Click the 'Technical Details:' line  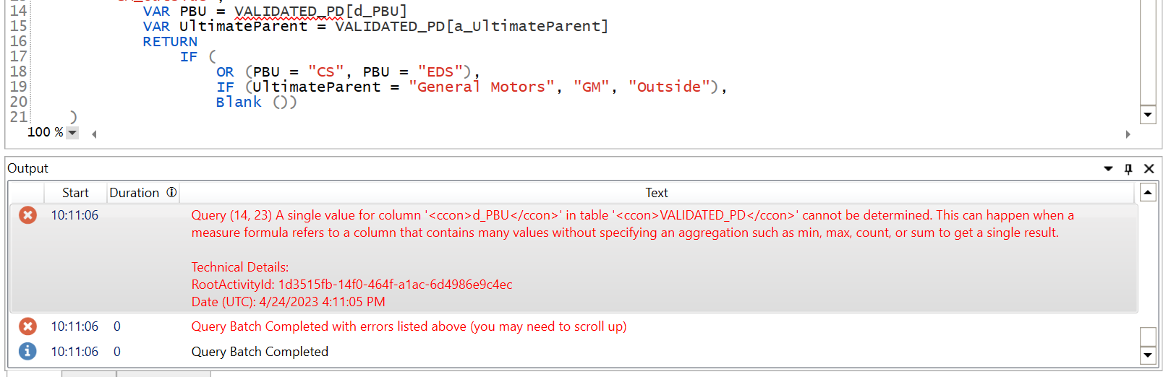coord(239,267)
